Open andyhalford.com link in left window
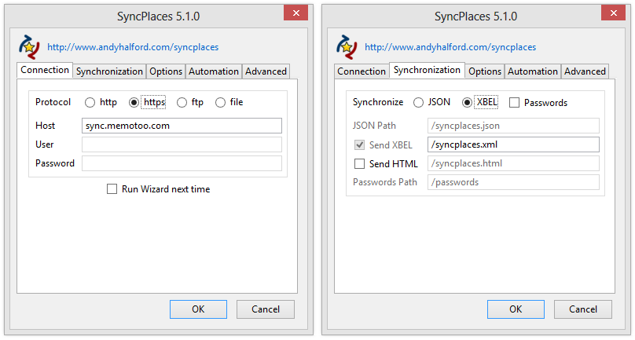 (x=133, y=47)
